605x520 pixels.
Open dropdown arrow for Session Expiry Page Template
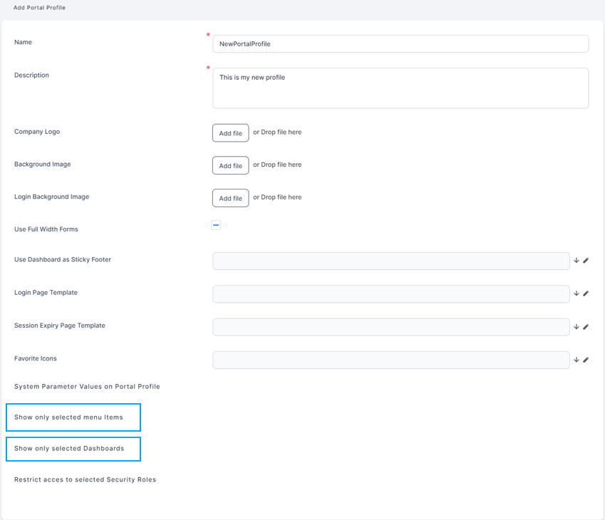(576, 327)
